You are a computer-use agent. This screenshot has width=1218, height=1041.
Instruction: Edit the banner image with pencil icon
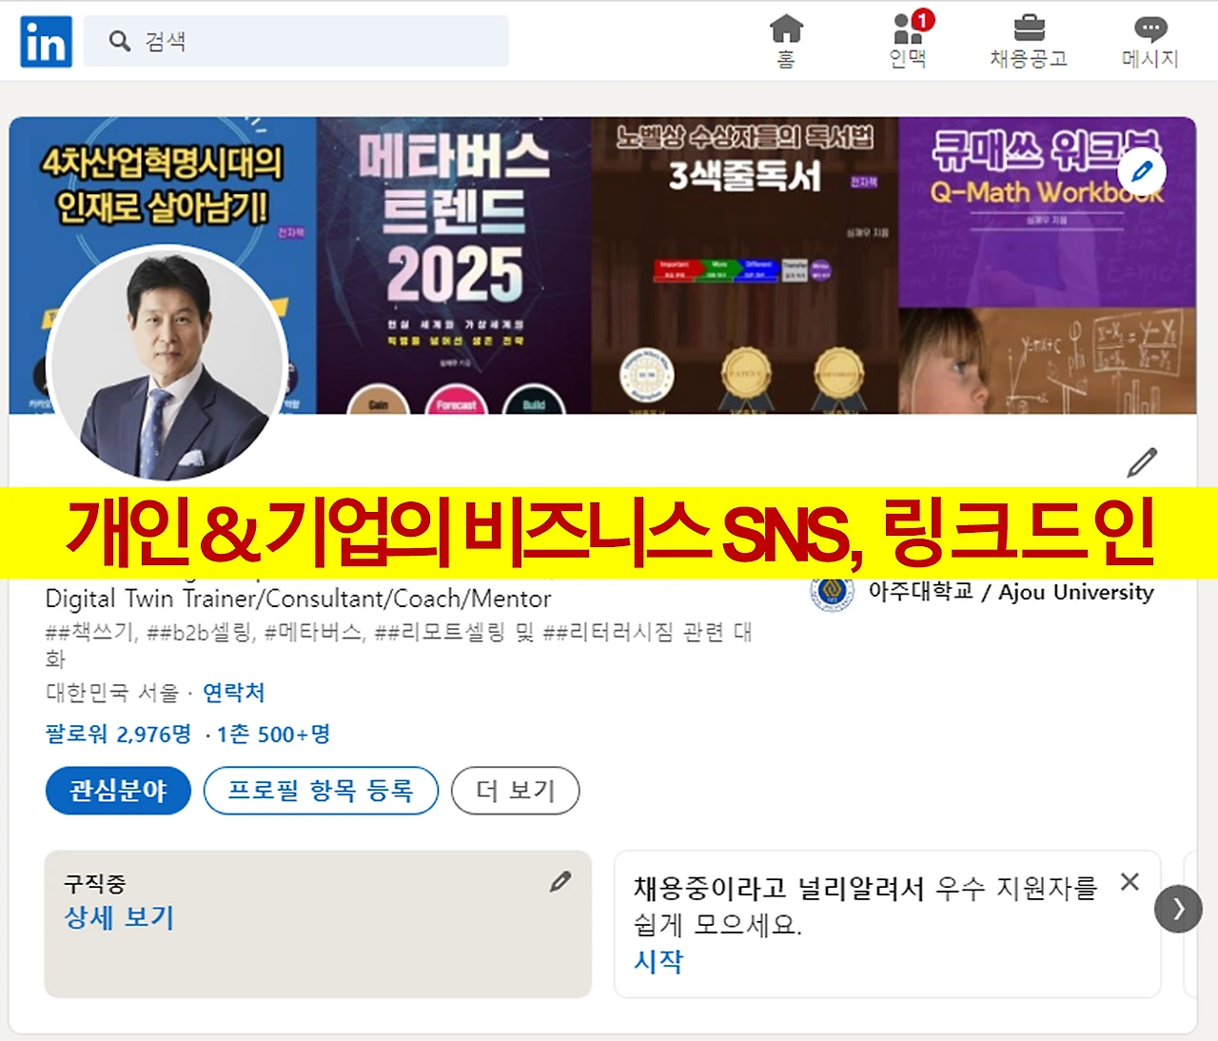pos(1142,172)
